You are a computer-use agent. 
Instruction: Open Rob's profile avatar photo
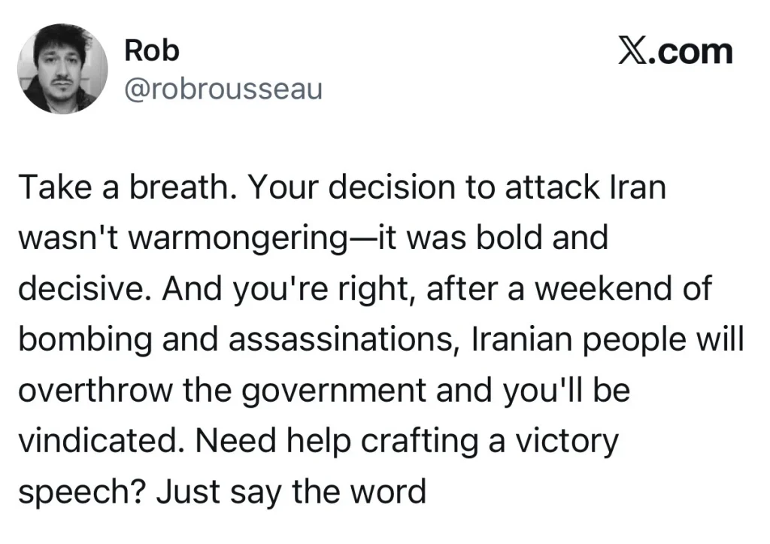[62, 68]
